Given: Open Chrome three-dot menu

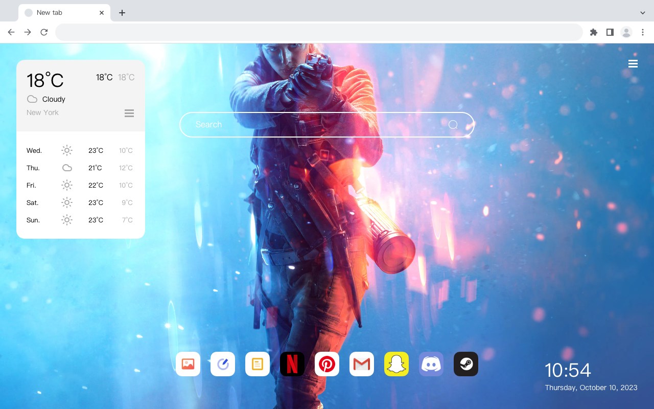Looking at the screenshot, I should point(643,32).
